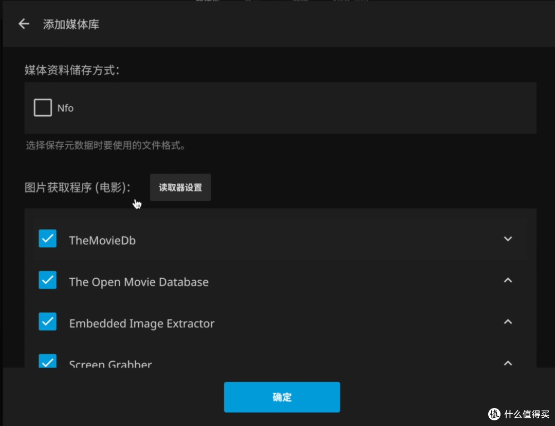This screenshot has height=426, width=555.
Task: Select the TheMovieDb row label
Action: (x=102, y=240)
